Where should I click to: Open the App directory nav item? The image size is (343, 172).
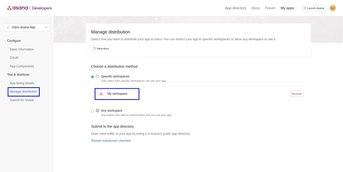click(235, 8)
